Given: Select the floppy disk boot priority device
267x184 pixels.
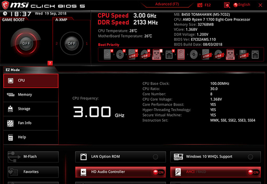Looking at the screenshot, I should 243,54.
